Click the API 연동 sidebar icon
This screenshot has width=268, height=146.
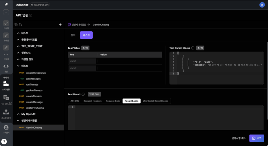point(6,84)
